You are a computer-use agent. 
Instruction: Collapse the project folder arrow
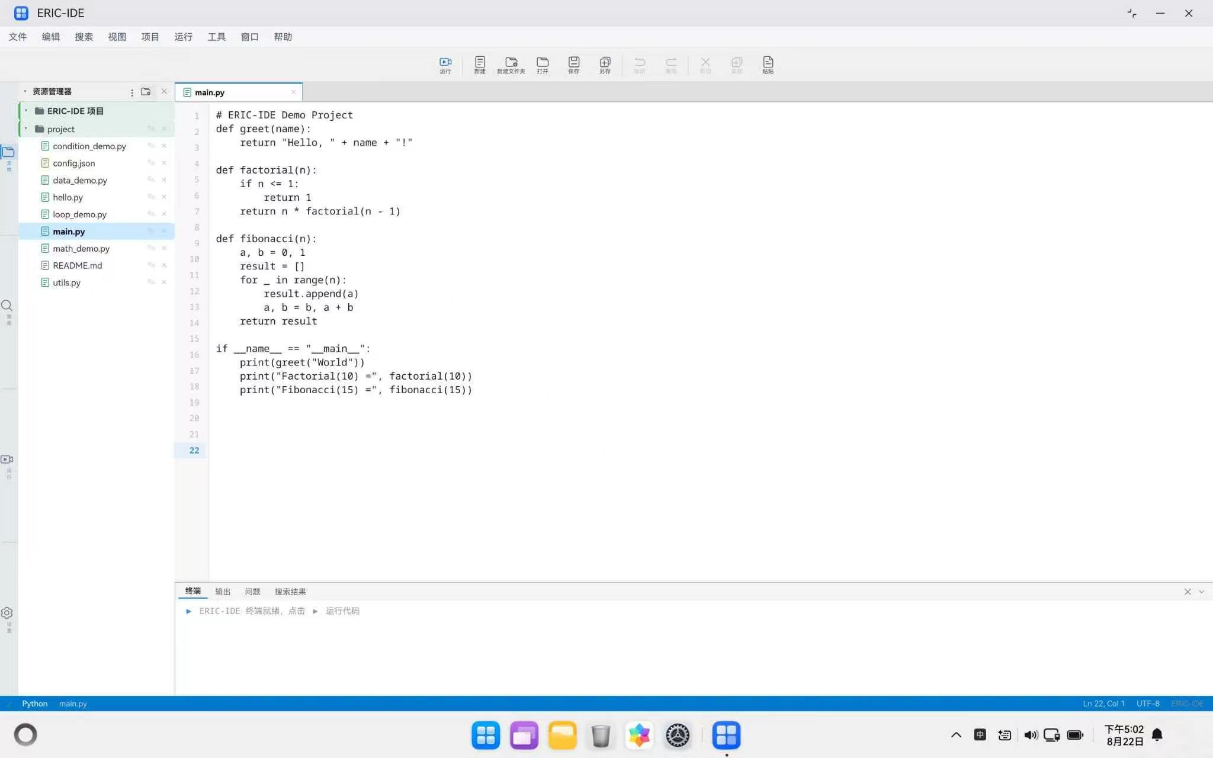point(26,129)
